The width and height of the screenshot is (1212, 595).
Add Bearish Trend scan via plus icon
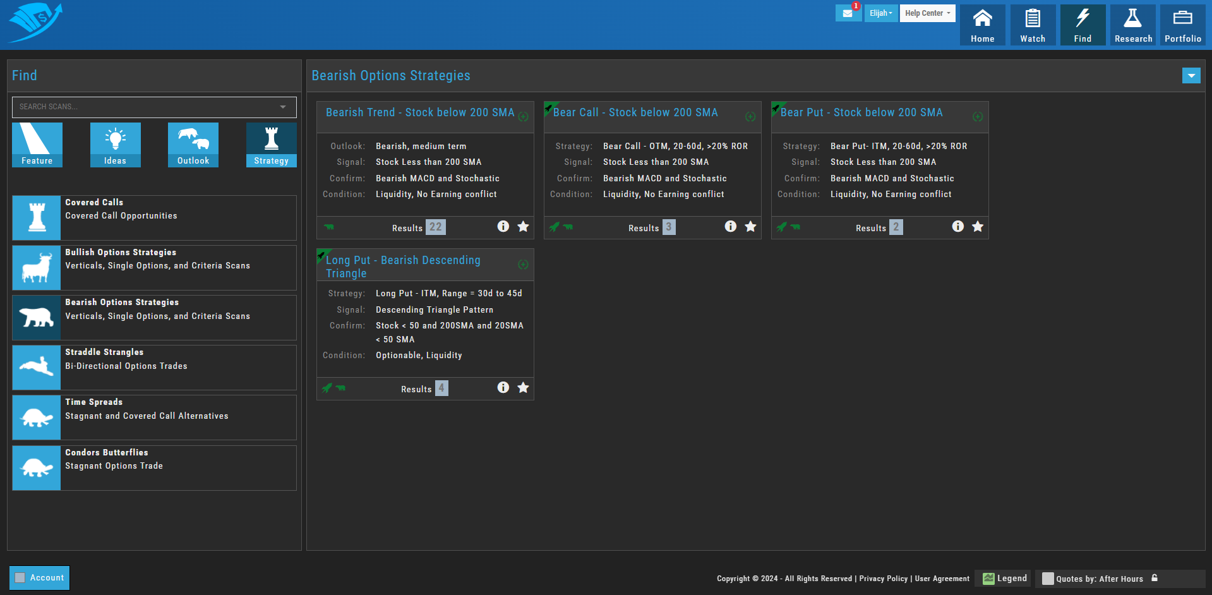click(523, 117)
